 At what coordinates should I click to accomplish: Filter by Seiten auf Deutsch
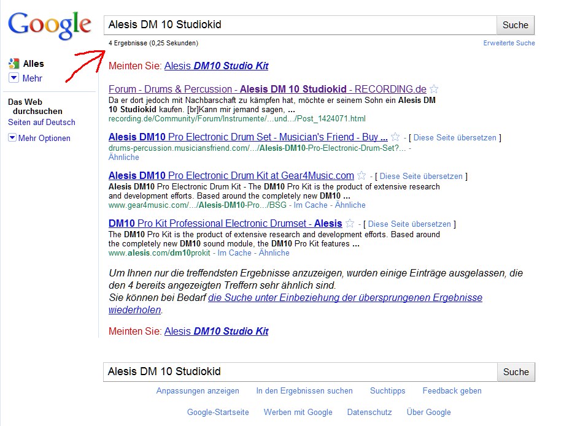point(42,123)
